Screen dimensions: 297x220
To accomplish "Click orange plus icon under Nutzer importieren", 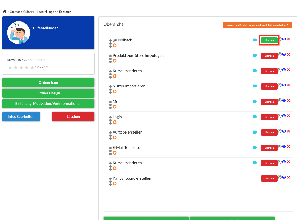I will pyautogui.click(x=115, y=91).
